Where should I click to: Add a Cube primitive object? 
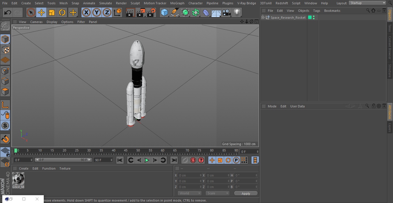click(x=164, y=12)
